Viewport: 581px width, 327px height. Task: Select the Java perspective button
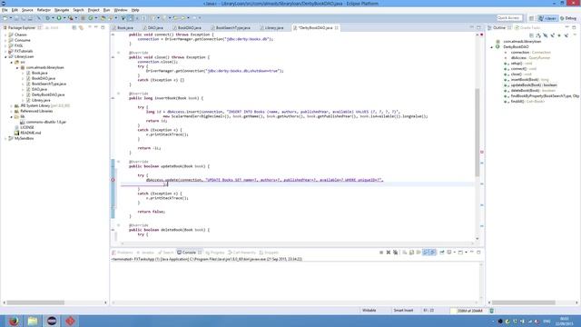coord(548,18)
